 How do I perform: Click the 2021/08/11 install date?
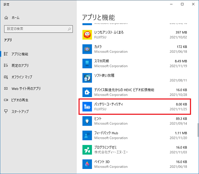pos(178,80)
